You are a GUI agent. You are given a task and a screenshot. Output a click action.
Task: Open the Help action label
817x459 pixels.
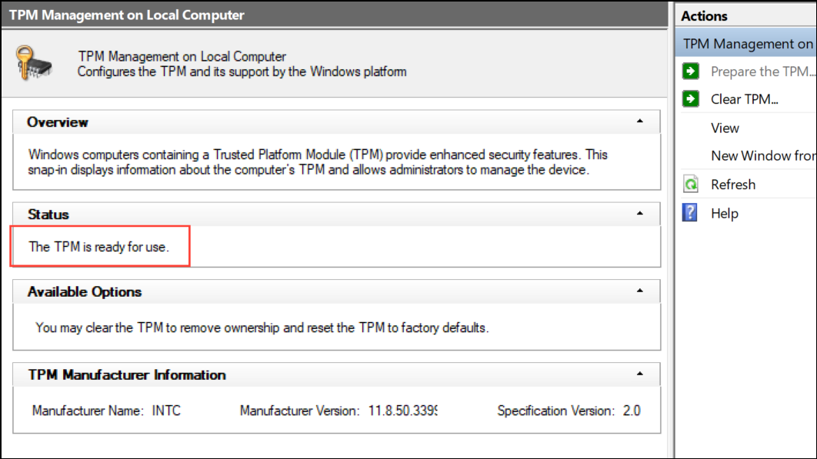point(725,214)
